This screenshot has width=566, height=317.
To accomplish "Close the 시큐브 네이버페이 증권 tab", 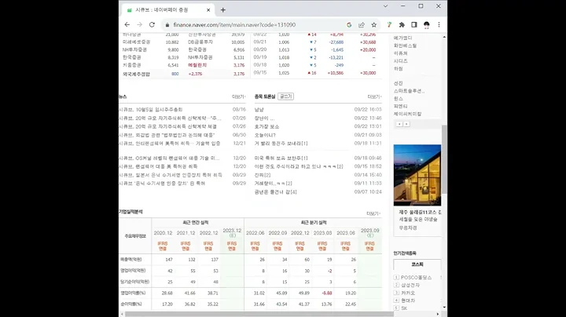I will [x=208, y=10].
